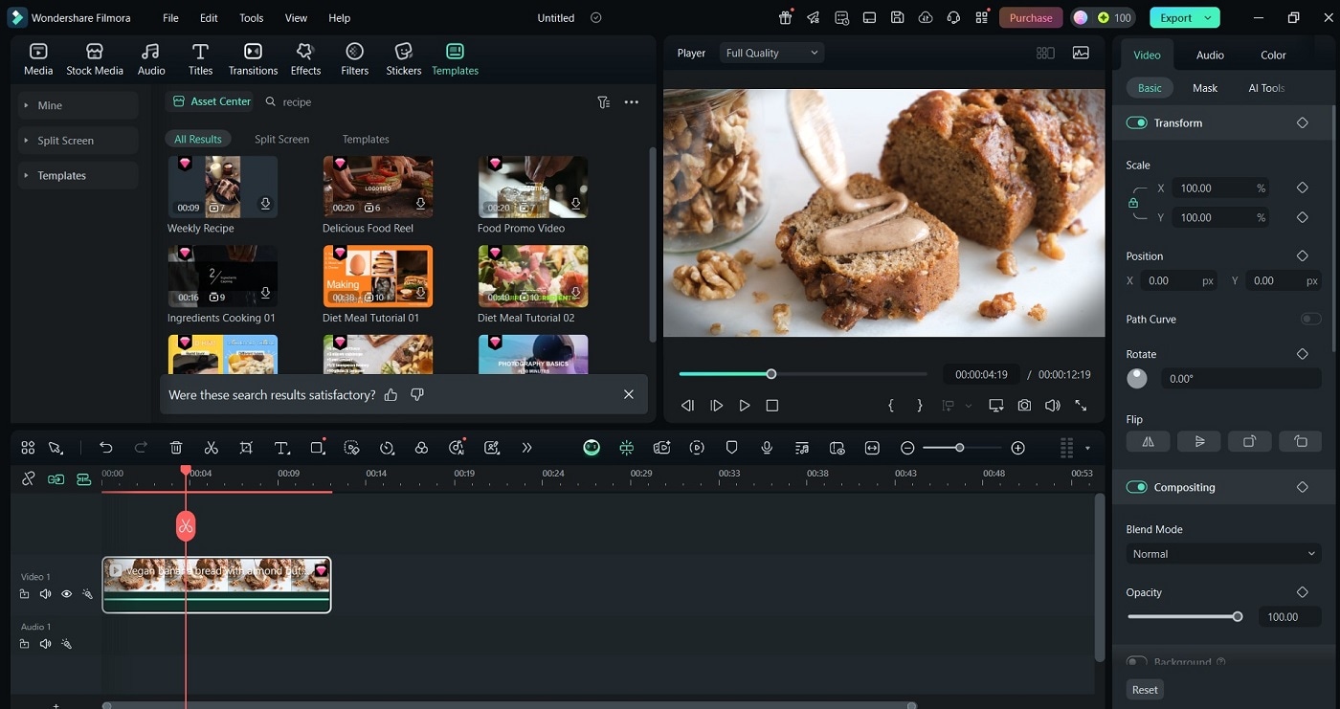1340x709 pixels.
Task: Select the Crop tool in timeline toolbar
Action: pos(246,448)
